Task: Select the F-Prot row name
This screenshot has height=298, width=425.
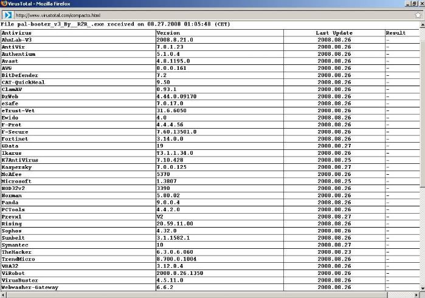Action: click(x=12, y=125)
